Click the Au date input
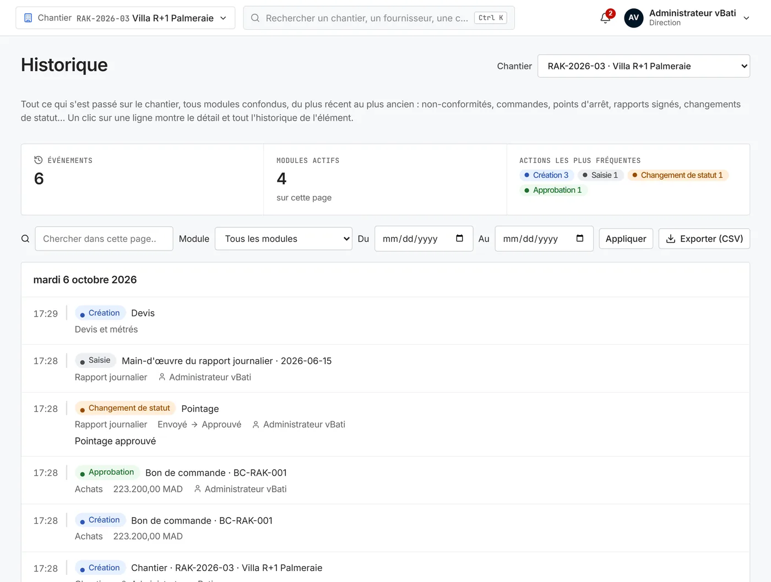The image size is (771, 582). point(544,239)
